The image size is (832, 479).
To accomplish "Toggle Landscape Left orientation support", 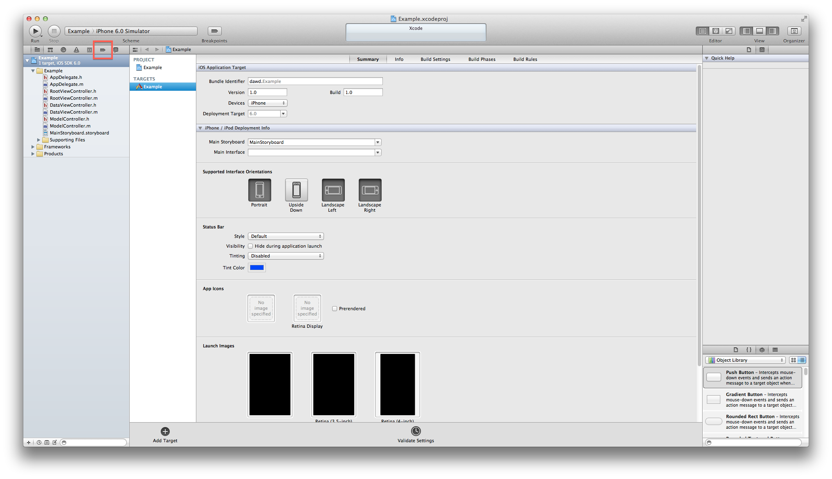I will [x=333, y=190].
